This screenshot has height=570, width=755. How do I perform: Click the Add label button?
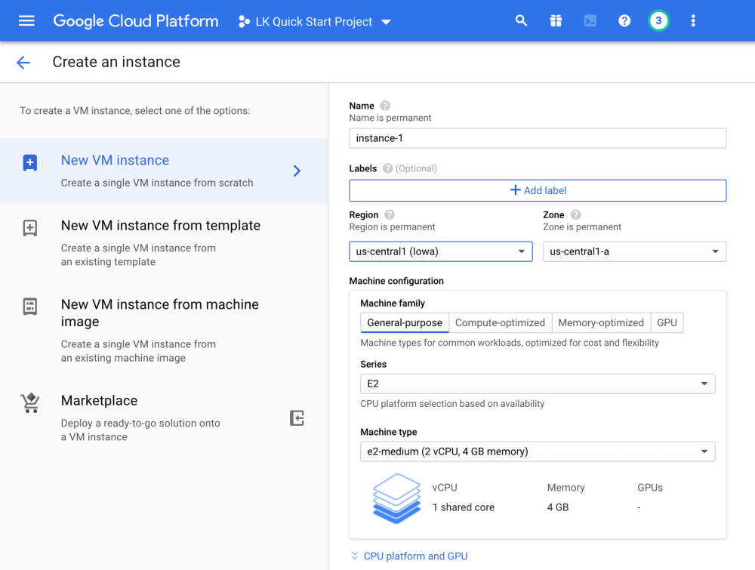(x=538, y=190)
